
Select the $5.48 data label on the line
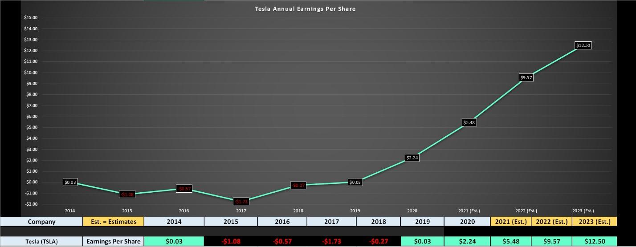tap(469, 122)
